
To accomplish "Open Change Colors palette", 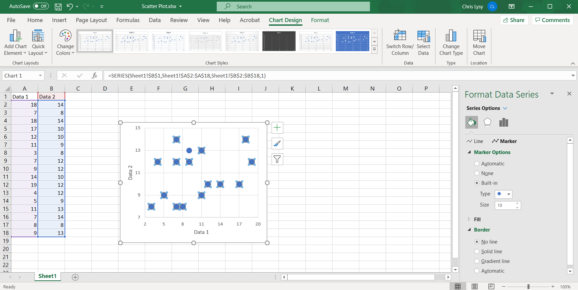I will 65,43.
